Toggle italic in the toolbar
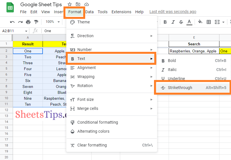This screenshot has height=160, width=231. (173, 22)
